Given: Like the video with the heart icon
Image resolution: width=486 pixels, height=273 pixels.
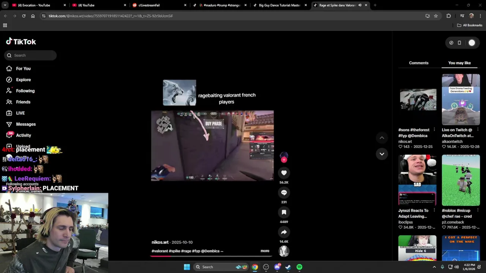Looking at the screenshot, I should pyautogui.click(x=284, y=173).
